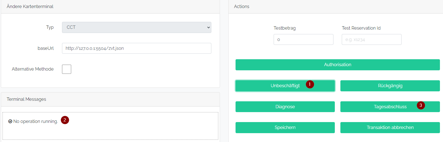The image size is (443, 142).
Task: Focus the Testbetrag input field
Action: tap(303, 40)
